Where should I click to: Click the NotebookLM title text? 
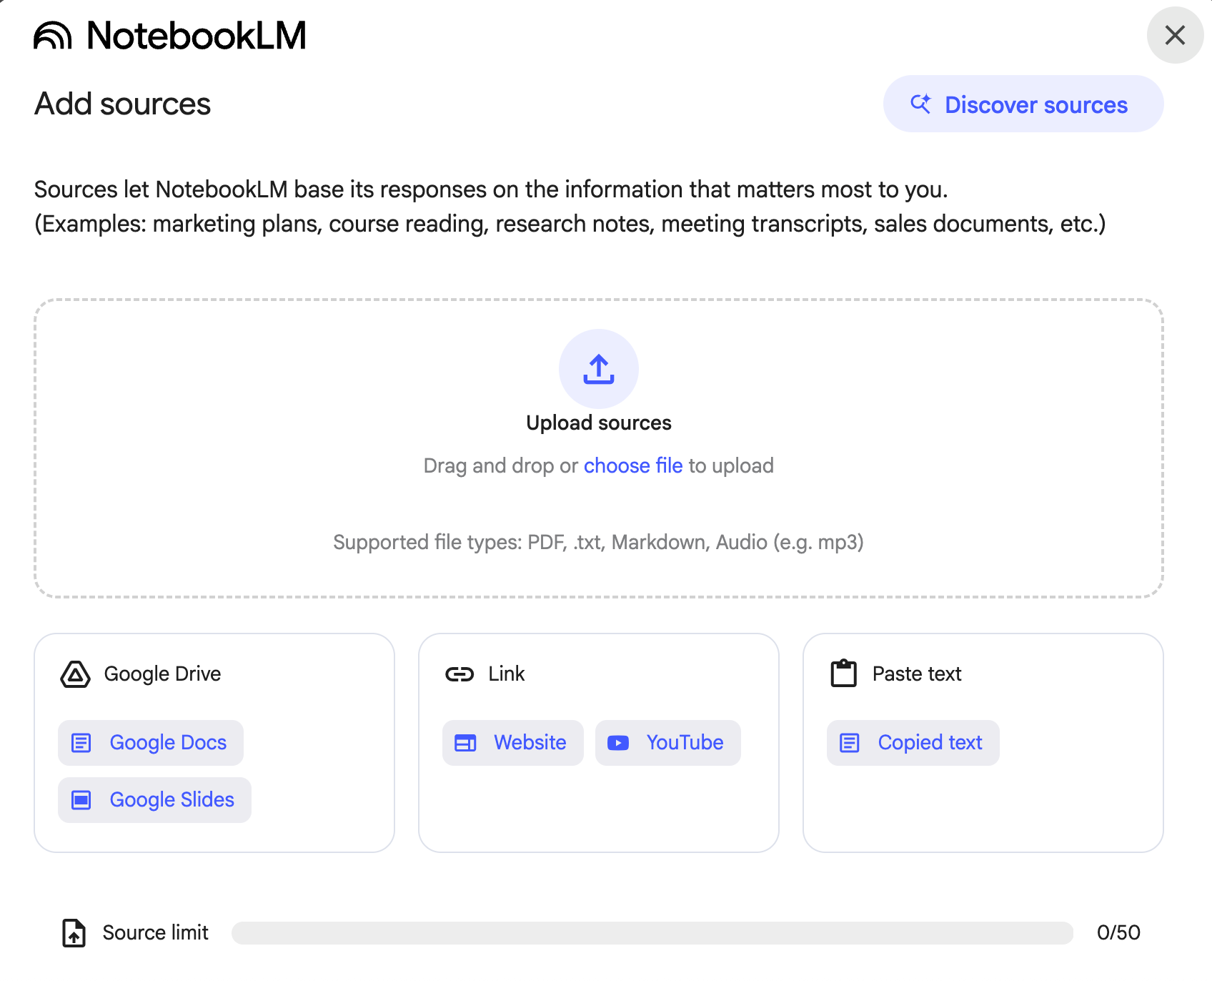click(x=197, y=35)
